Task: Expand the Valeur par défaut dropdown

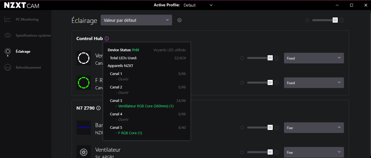Action: click(136, 20)
